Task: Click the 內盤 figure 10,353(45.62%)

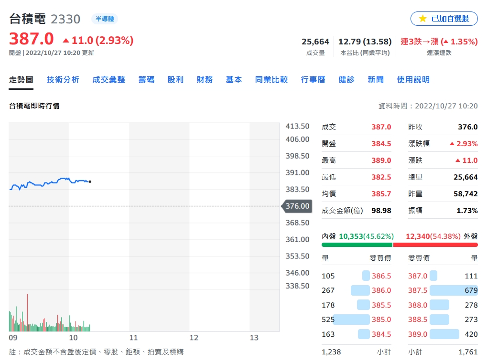Action: (x=366, y=236)
